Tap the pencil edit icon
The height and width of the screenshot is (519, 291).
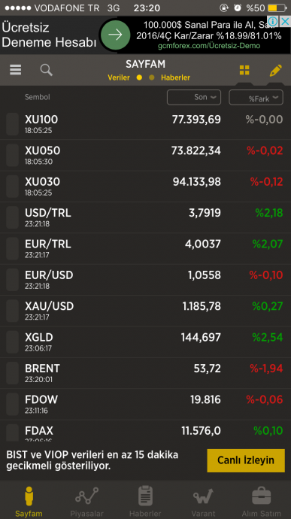click(x=275, y=70)
